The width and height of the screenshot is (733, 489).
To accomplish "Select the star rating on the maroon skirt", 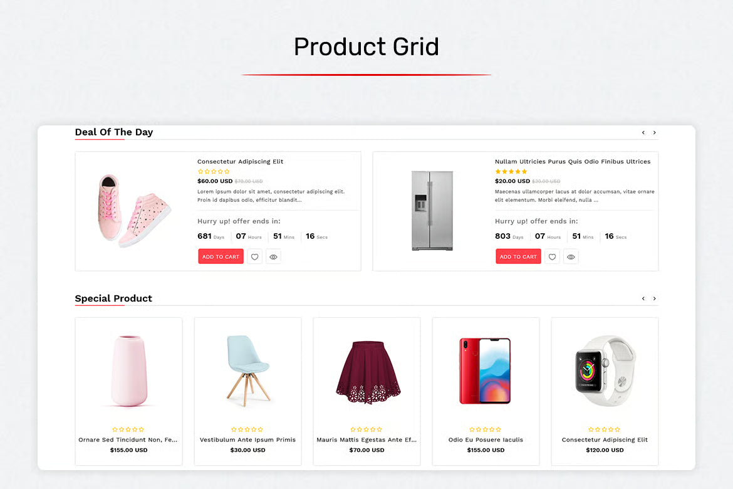I will click(366, 429).
